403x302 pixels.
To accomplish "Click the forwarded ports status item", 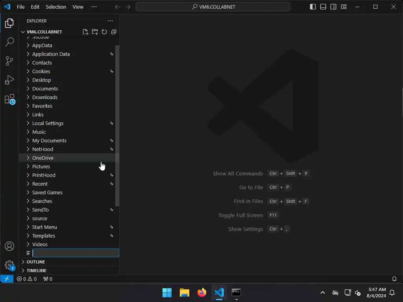I will (48, 279).
